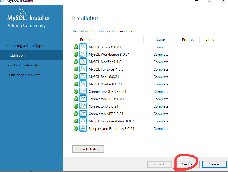Open the Product Configuration step
Image resolution: width=228 pixels, height=172 pixels.
point(25,65)
